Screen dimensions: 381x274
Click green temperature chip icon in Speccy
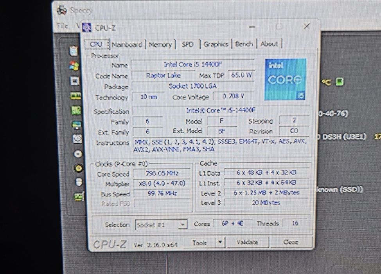340,82
